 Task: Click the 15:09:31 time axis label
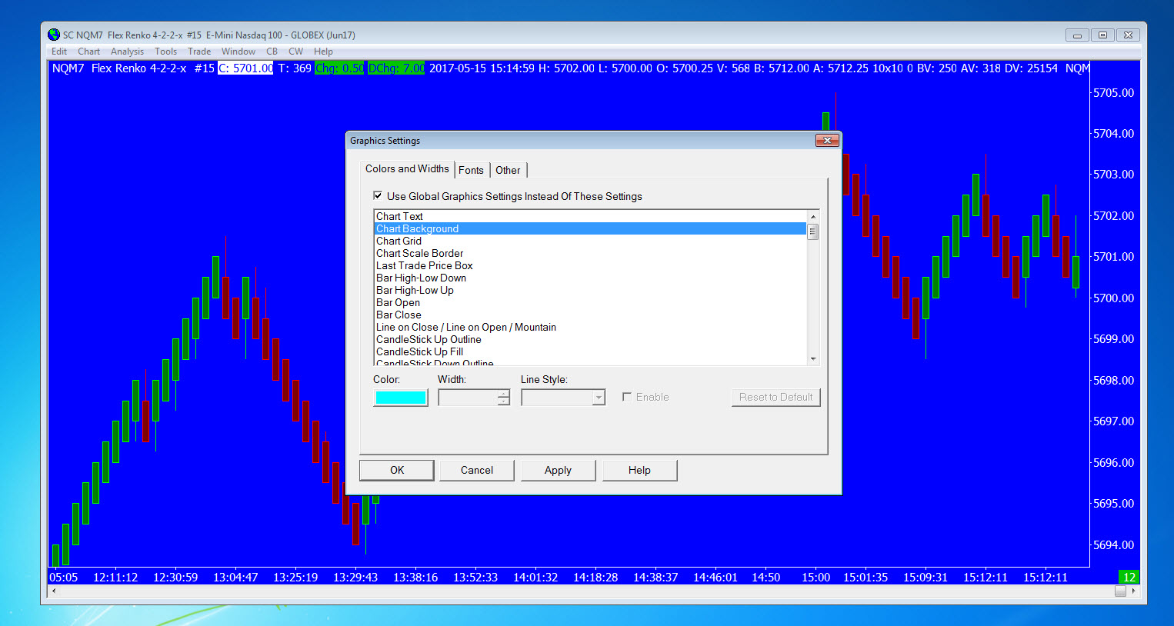tap(926, 577)
